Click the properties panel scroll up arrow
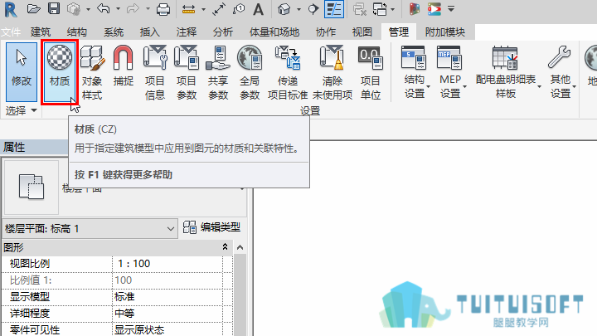The height and width of the screenshot is (336, 597). 240,247
